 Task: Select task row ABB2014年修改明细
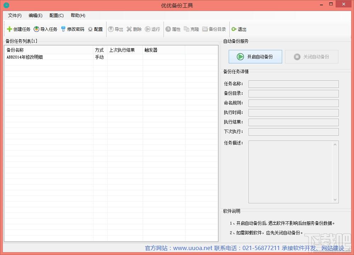pyautogui.click(x=111, y=57)
